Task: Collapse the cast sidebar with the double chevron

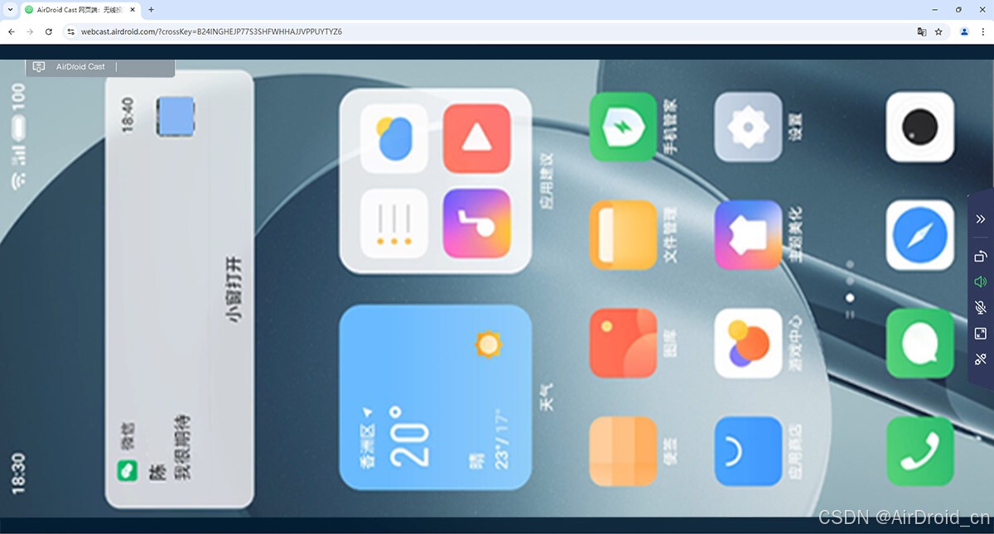Action: click(981, 219)
